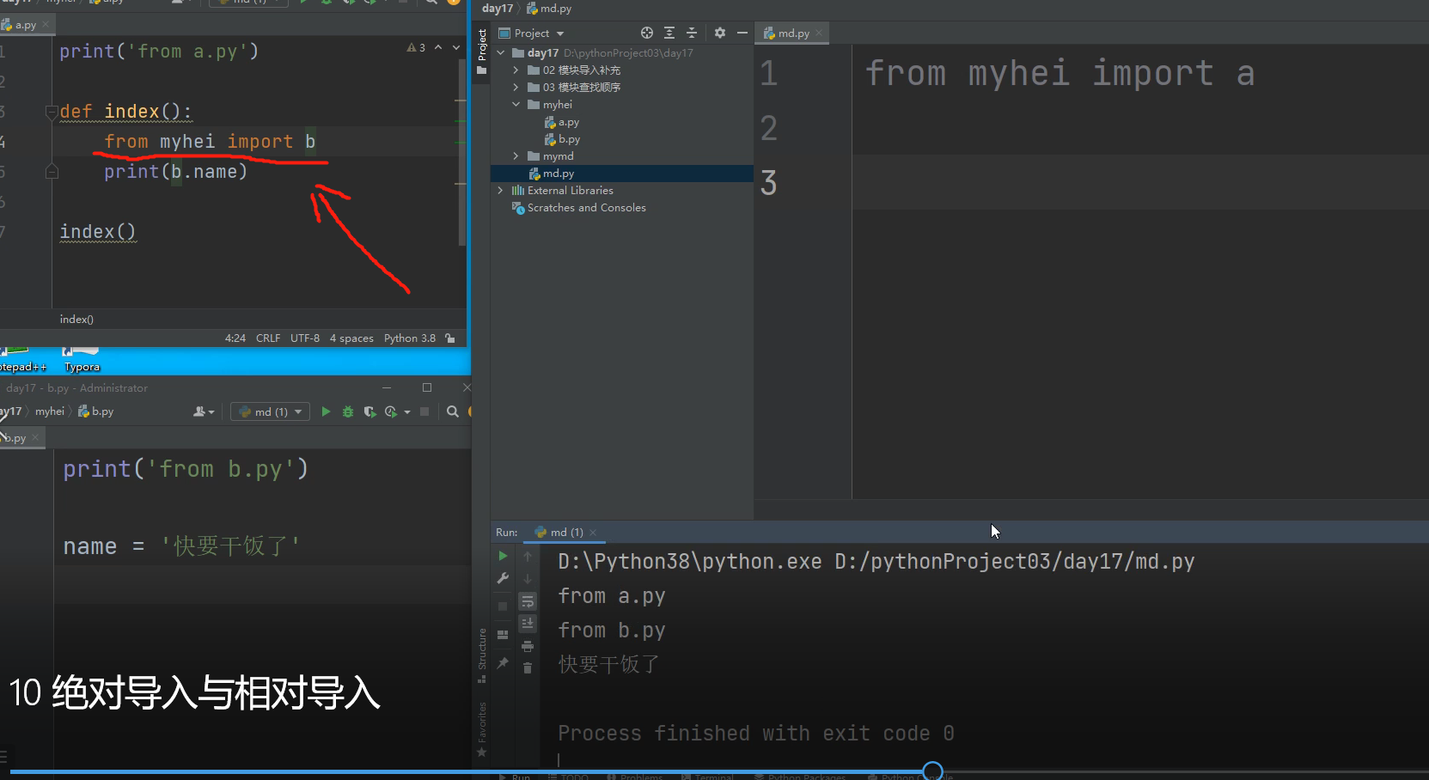Viewport: 1429px width, 780px height.
Task: Expand the 02 模块导入补充 folder
Action: click(x=516, y=70)
